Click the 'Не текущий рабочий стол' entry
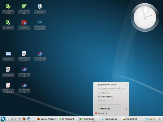The image size is (163, 122). tap(111, 88)
